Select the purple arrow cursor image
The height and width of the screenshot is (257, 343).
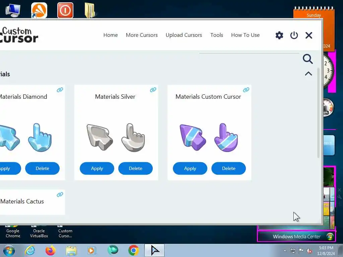coord(193,137)
